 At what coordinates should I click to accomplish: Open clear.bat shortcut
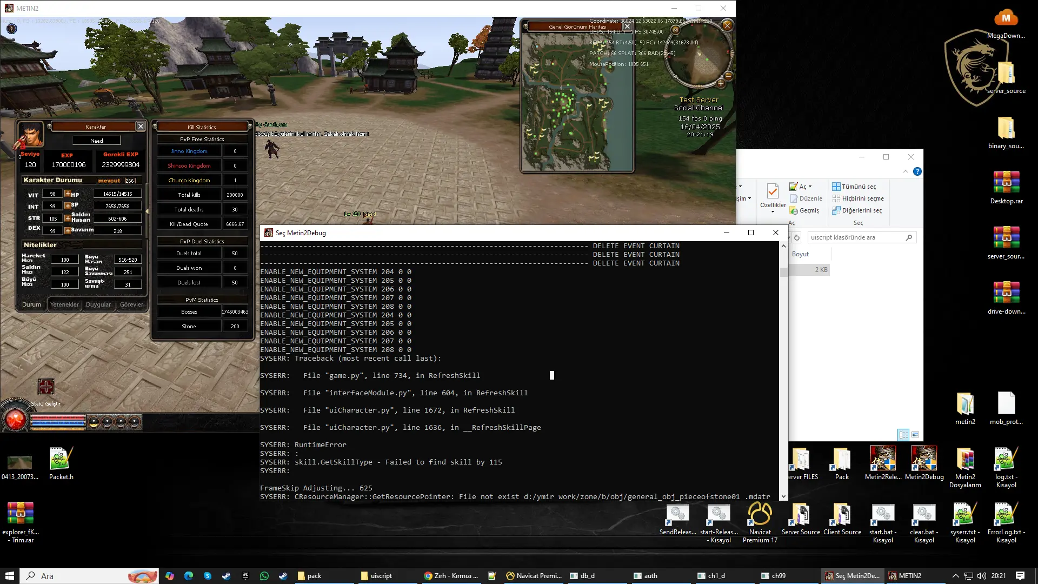(924, 522)
